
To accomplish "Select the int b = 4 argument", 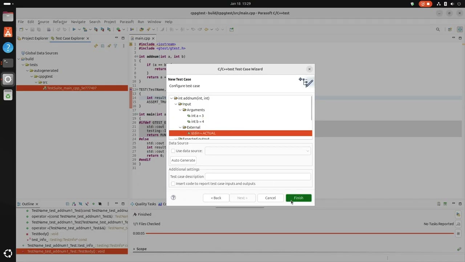I will pos(197,122).
